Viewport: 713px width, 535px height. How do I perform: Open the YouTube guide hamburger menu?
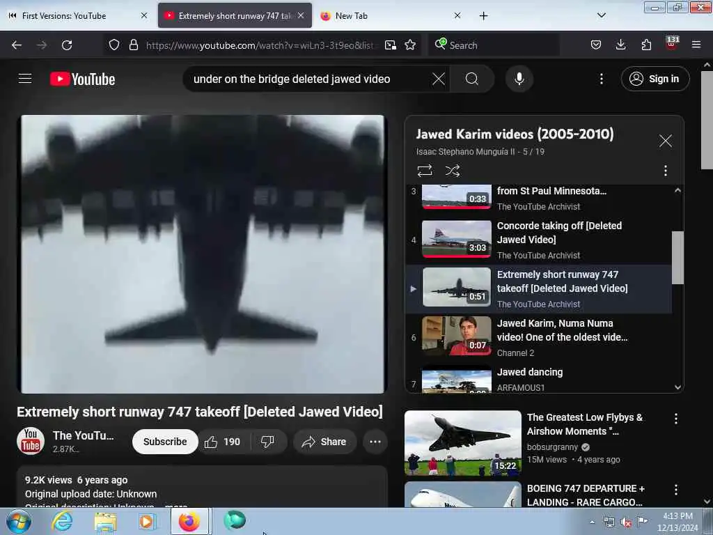coord(25,79)
